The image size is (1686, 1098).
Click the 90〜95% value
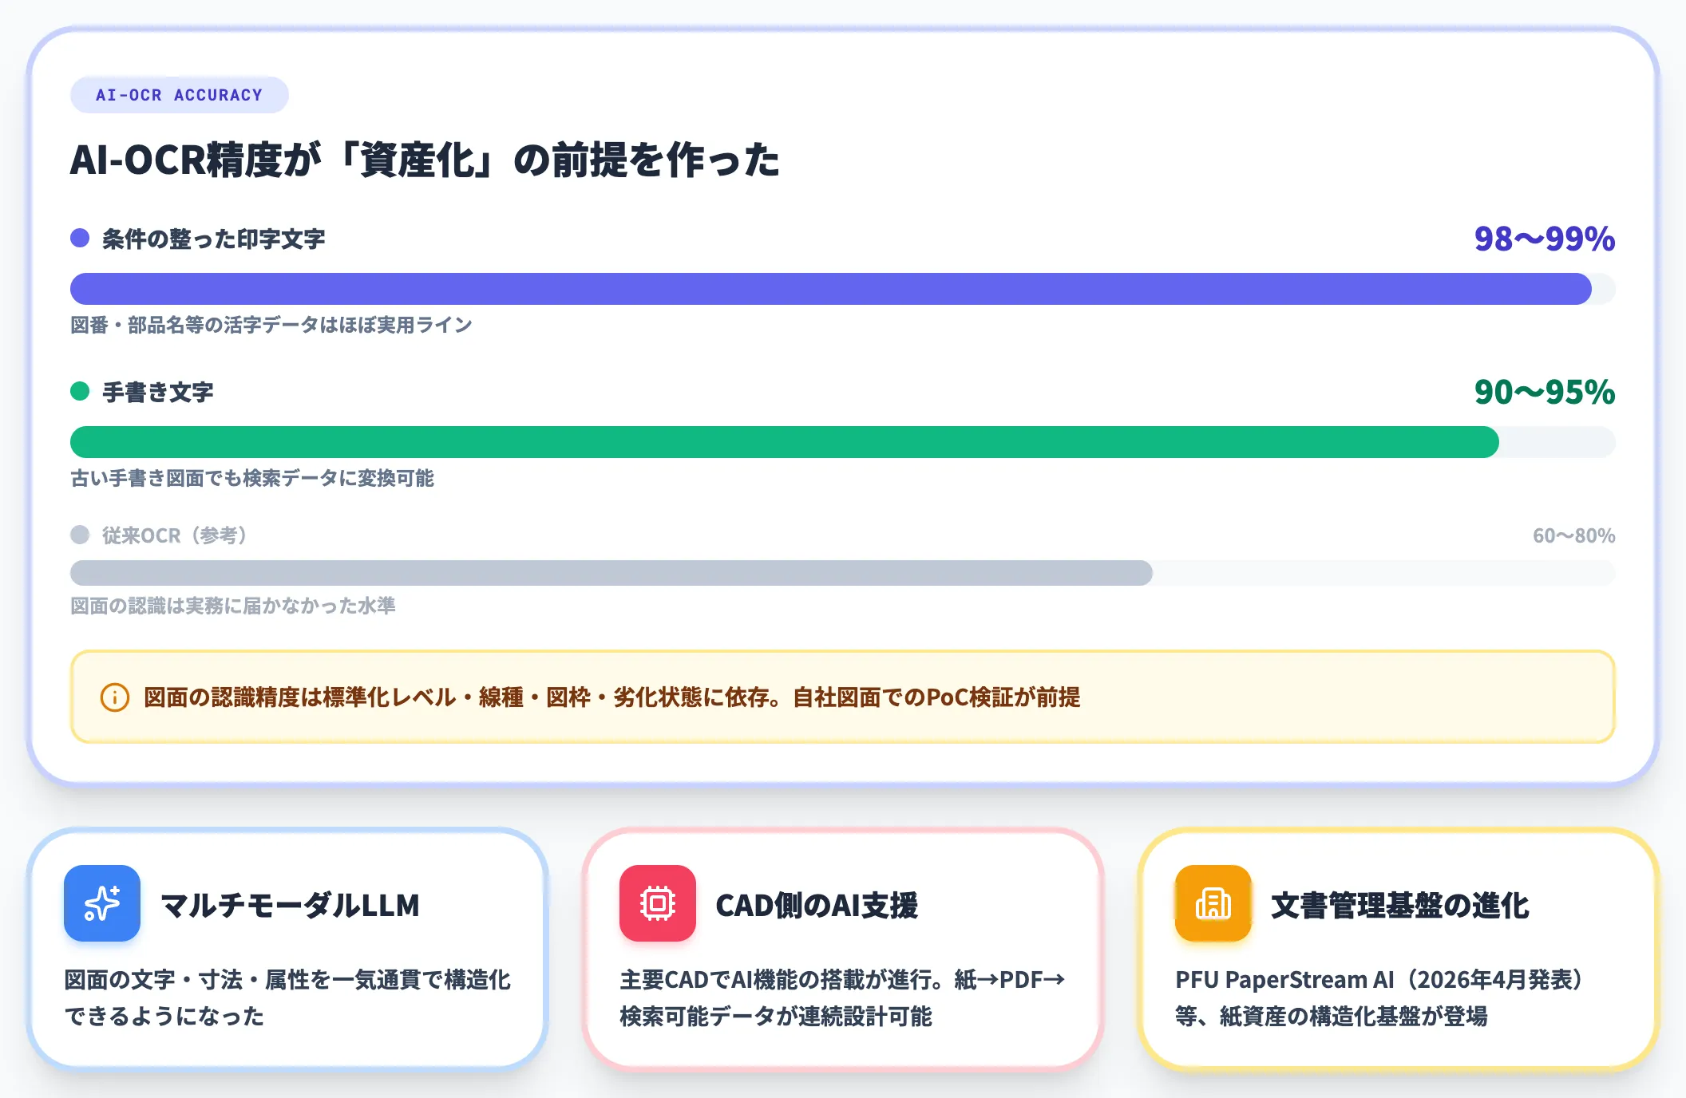tap(1545, 392)
